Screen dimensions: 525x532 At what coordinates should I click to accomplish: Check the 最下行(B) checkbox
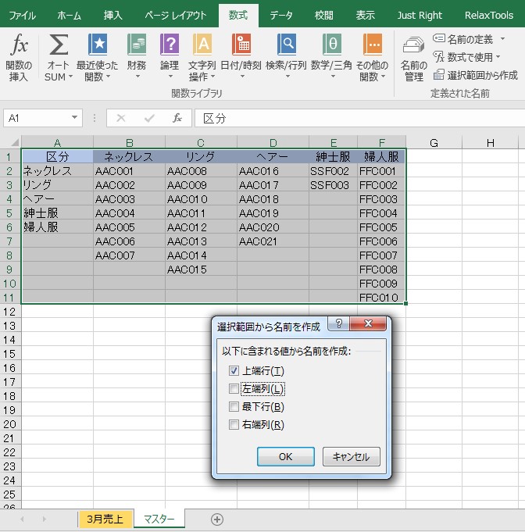click(234, 406)
